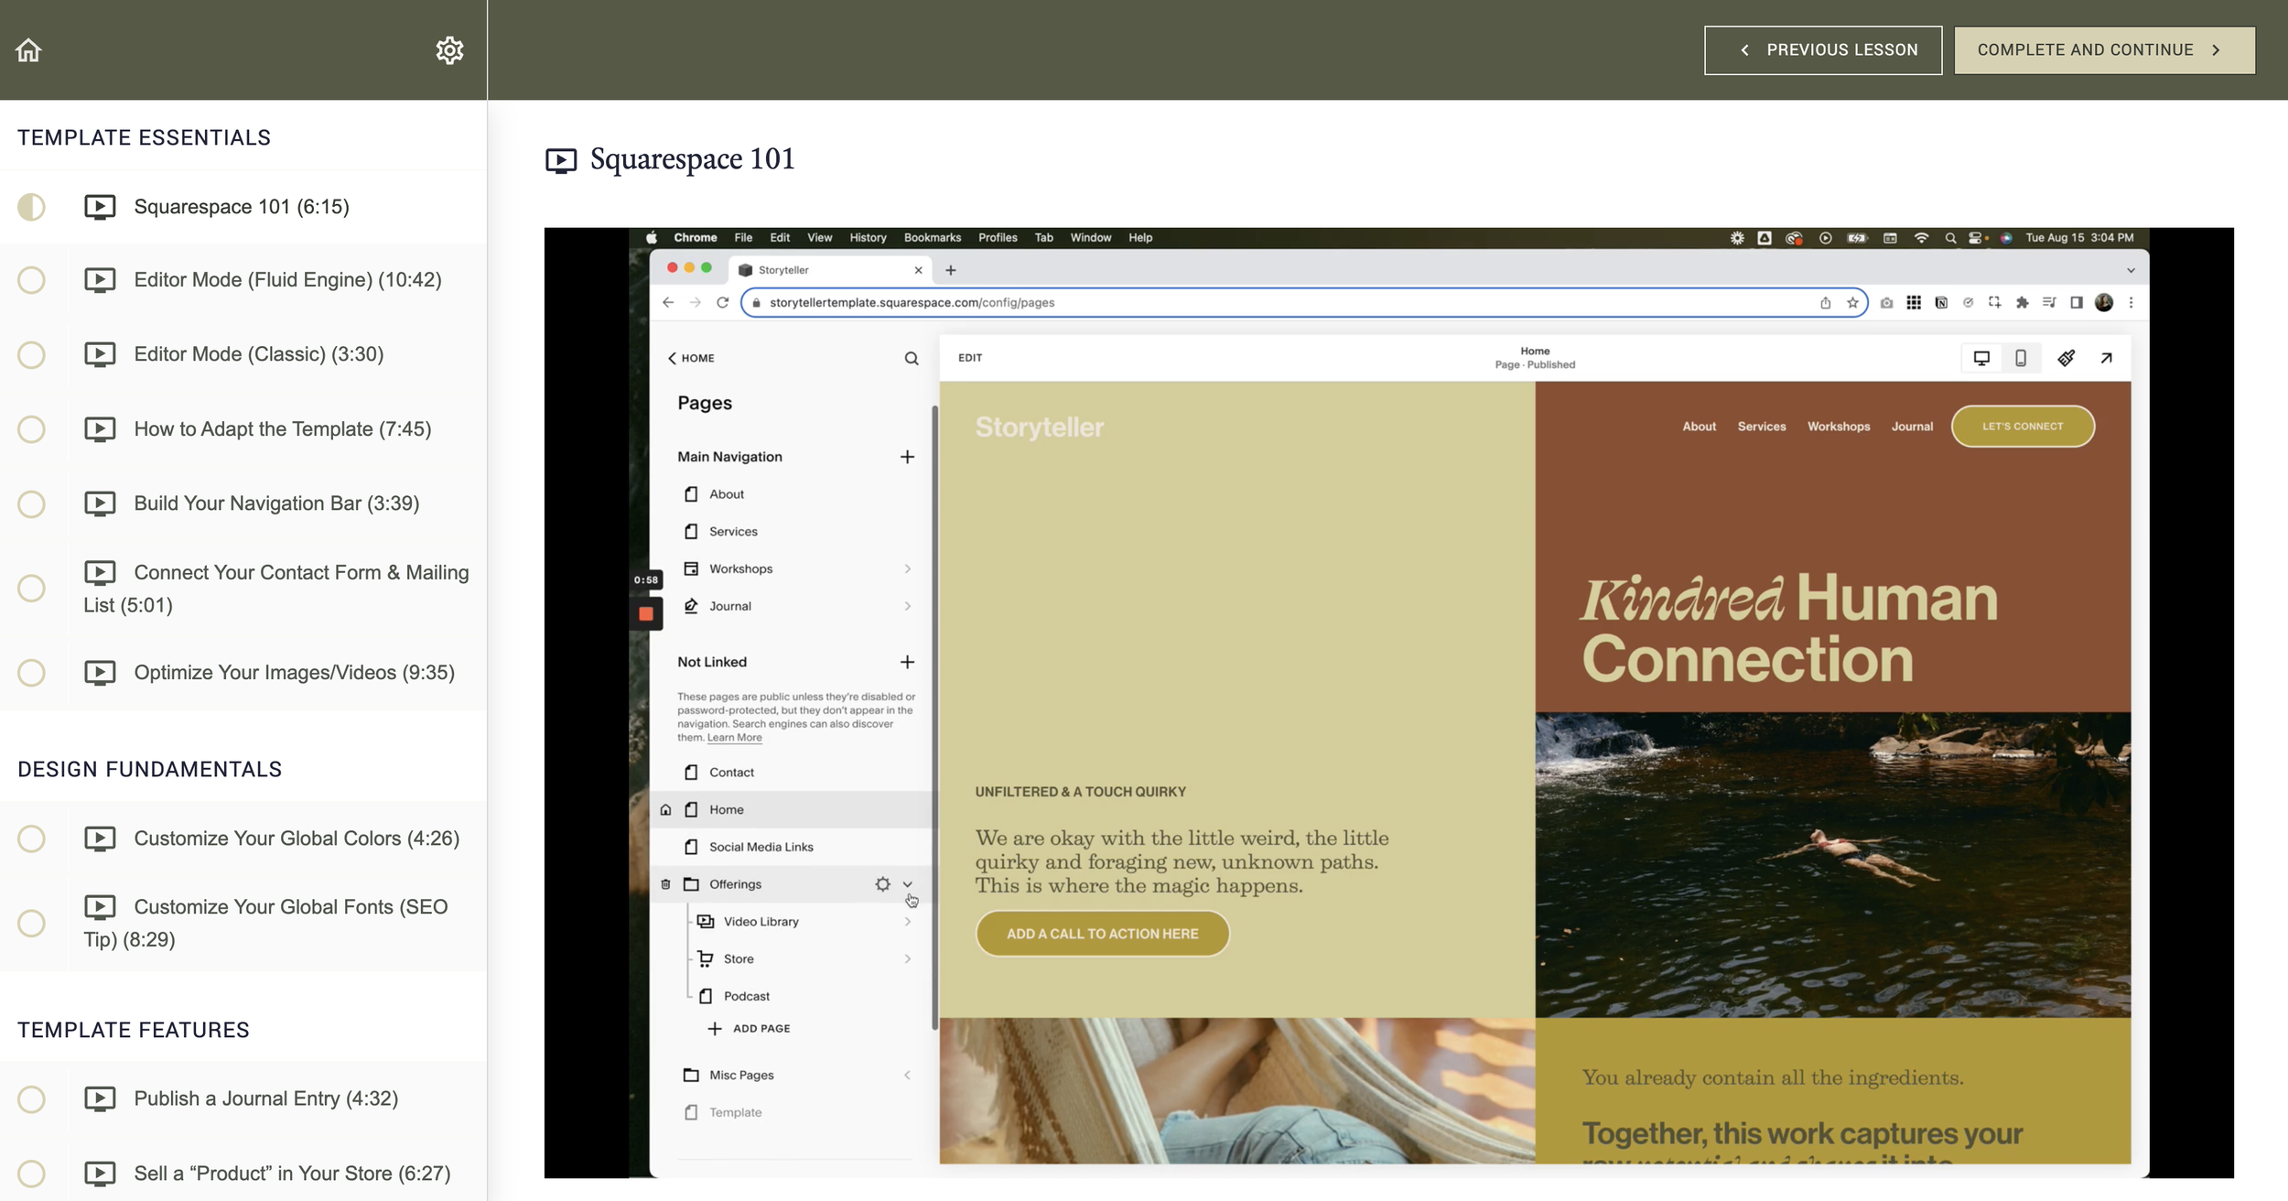Stop the screen recording red button
The height and width of the screenshot is (1201, 2288).
coord(646,614)
